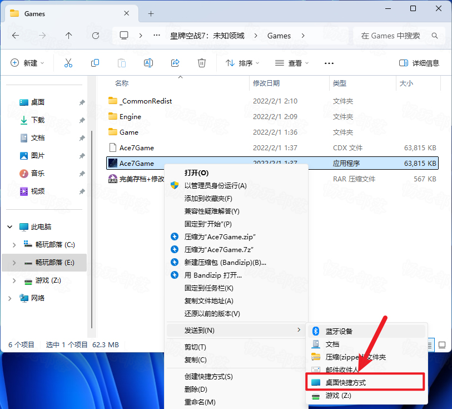Open the 查看 view dropdown
The height and width of the screenshot is (409, 452).
(292, 63)
